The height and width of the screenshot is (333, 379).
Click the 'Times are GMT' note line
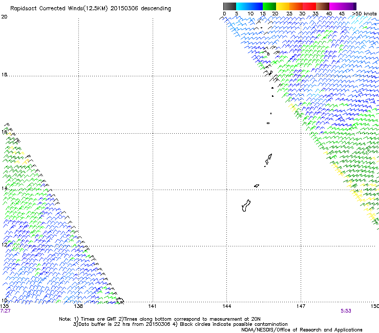160,319
